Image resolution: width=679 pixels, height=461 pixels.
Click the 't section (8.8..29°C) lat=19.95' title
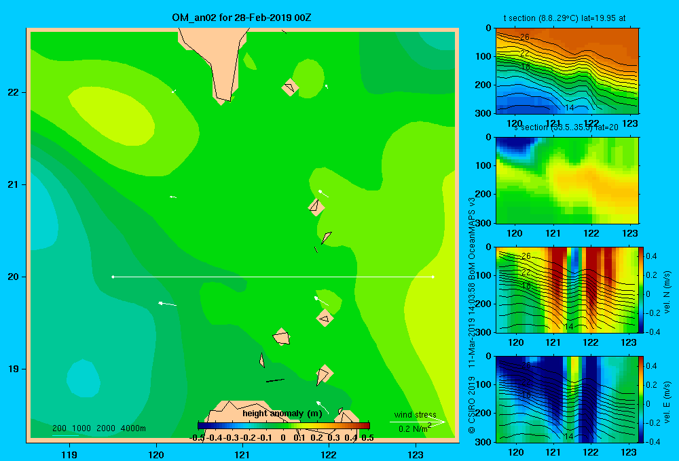[x=564, y=18]
